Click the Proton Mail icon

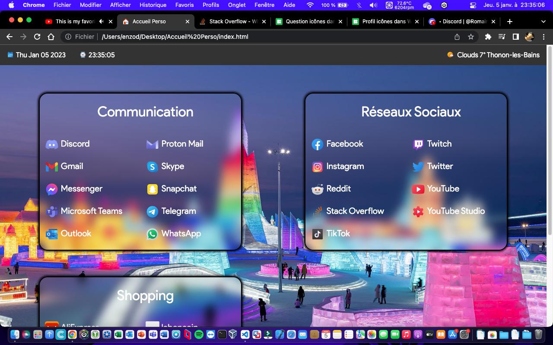[153, 144]
